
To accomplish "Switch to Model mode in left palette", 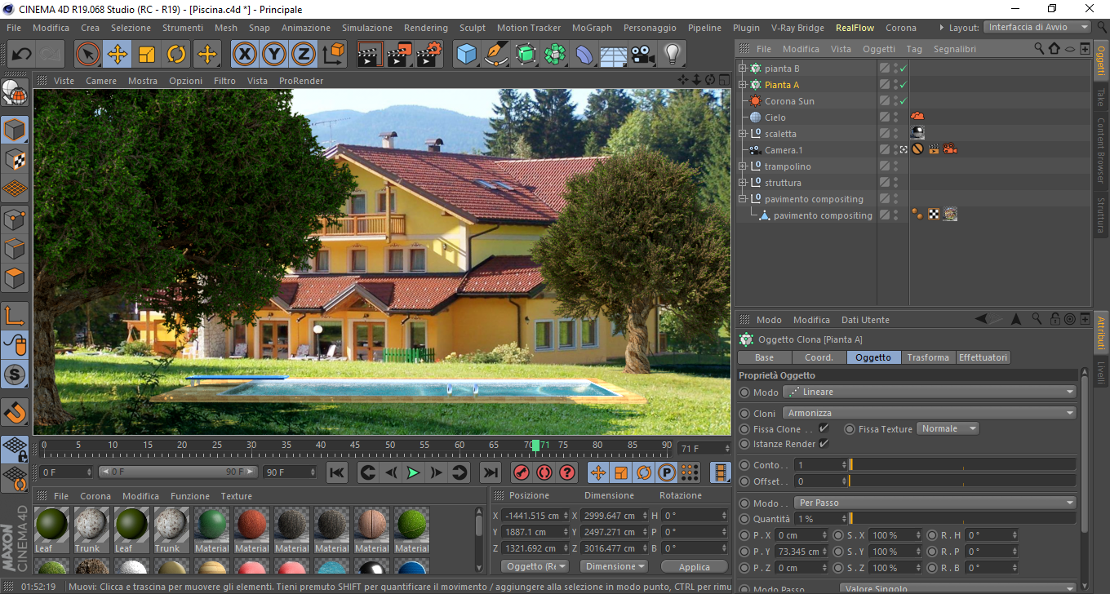I will pyautogui.click(x=15, y=130).
